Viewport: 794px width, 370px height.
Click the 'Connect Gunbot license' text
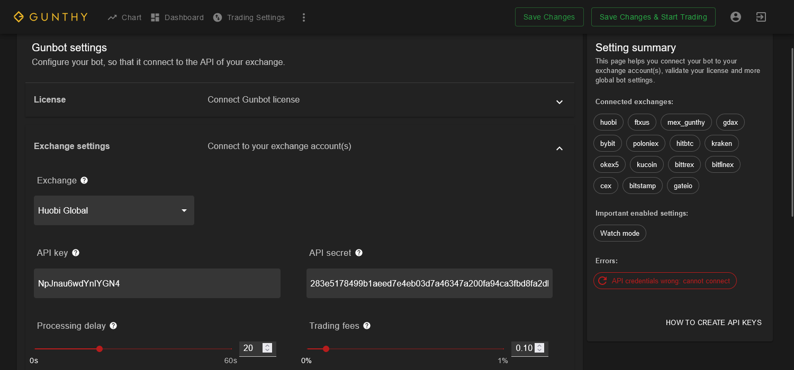coord(254,100)
